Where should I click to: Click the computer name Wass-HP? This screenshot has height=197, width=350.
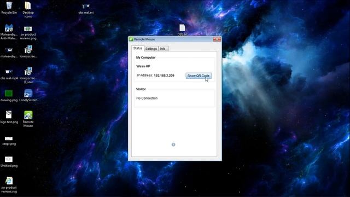pyautogui.click(x=143, y=66)
